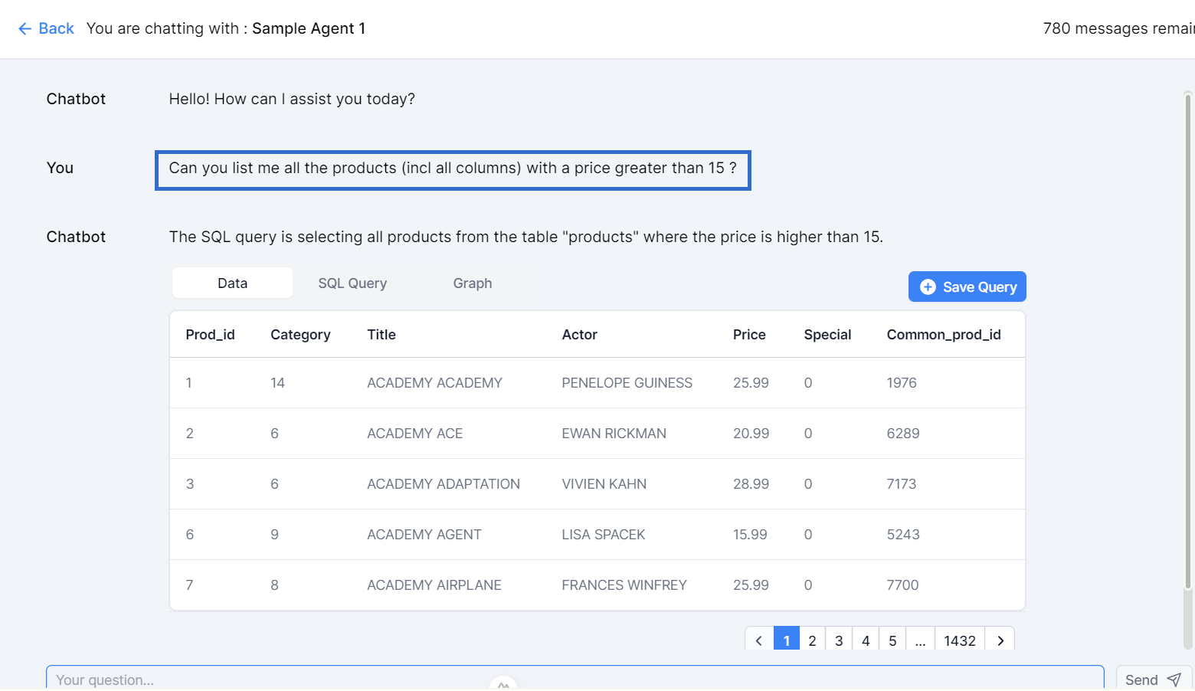Click the Price column header
Screen dimensions: 1195x691
(748, 335)
